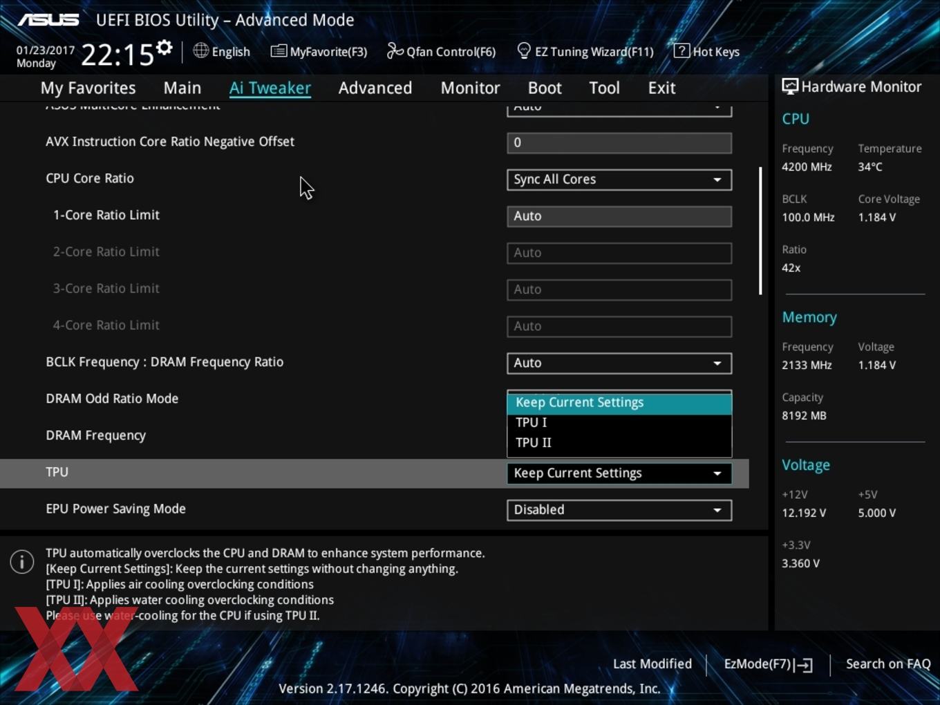
Task: Click the 22:15 clock display
Action: tap(117, 55)
